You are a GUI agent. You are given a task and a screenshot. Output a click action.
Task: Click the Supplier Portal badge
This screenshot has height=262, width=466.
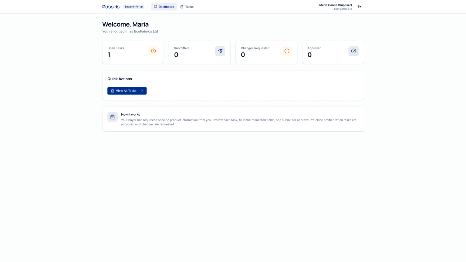click(x=133, y=6)
